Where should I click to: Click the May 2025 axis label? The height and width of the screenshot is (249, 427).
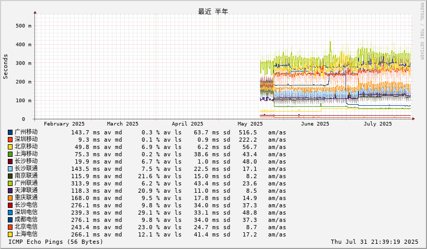coord(250,124)
